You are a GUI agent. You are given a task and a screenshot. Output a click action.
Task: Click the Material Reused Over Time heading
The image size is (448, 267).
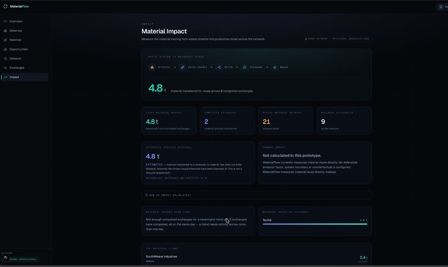[168, 212]
